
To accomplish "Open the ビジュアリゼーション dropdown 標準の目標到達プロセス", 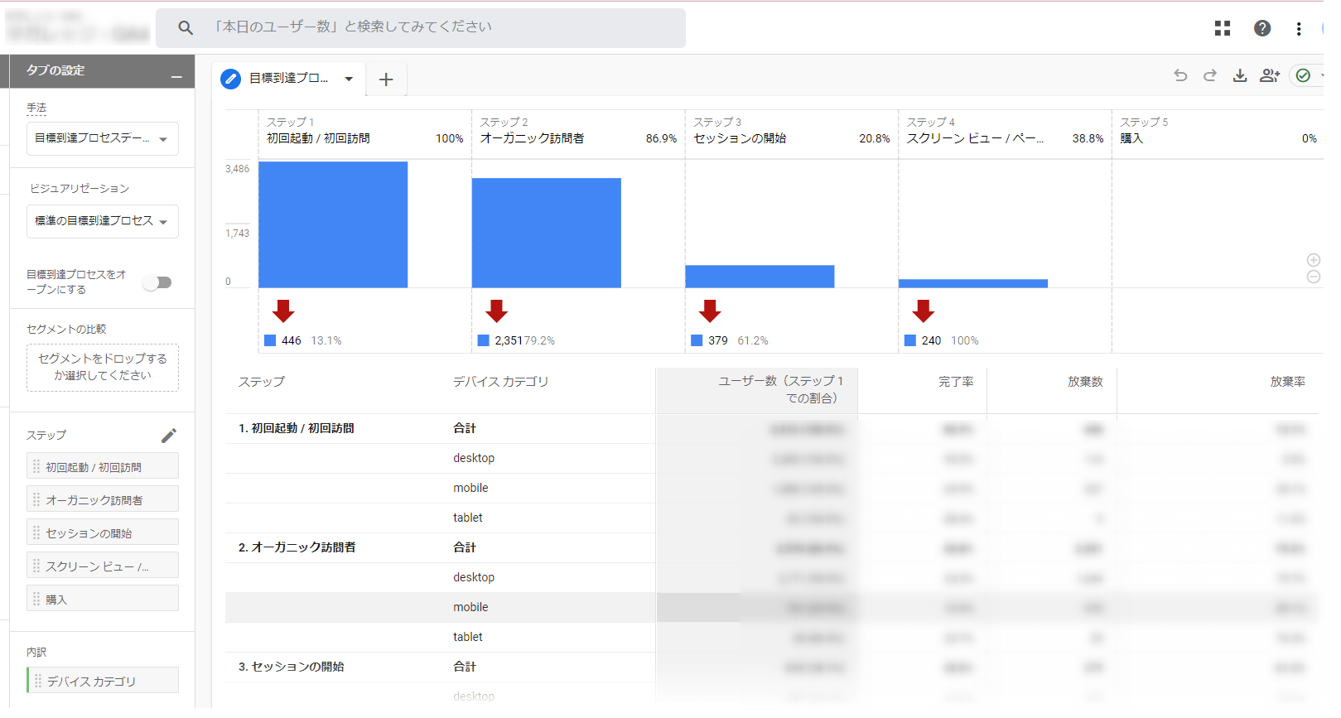I will point(103,221).
